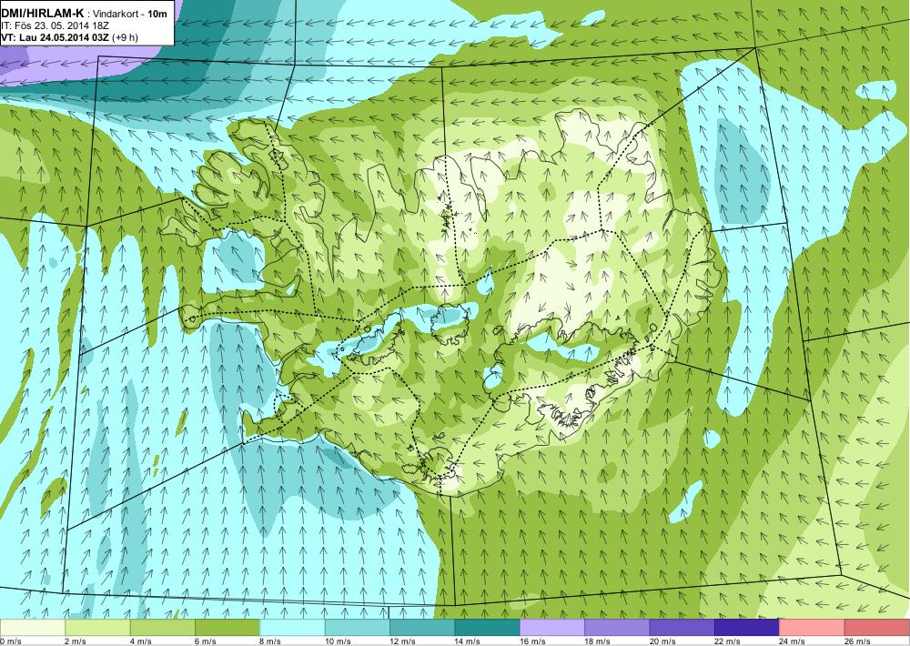This screenshot has height=646, width=910.
Task: Click the pale yellow 0–2 m/s legend swatch
Action: [33, 628]
